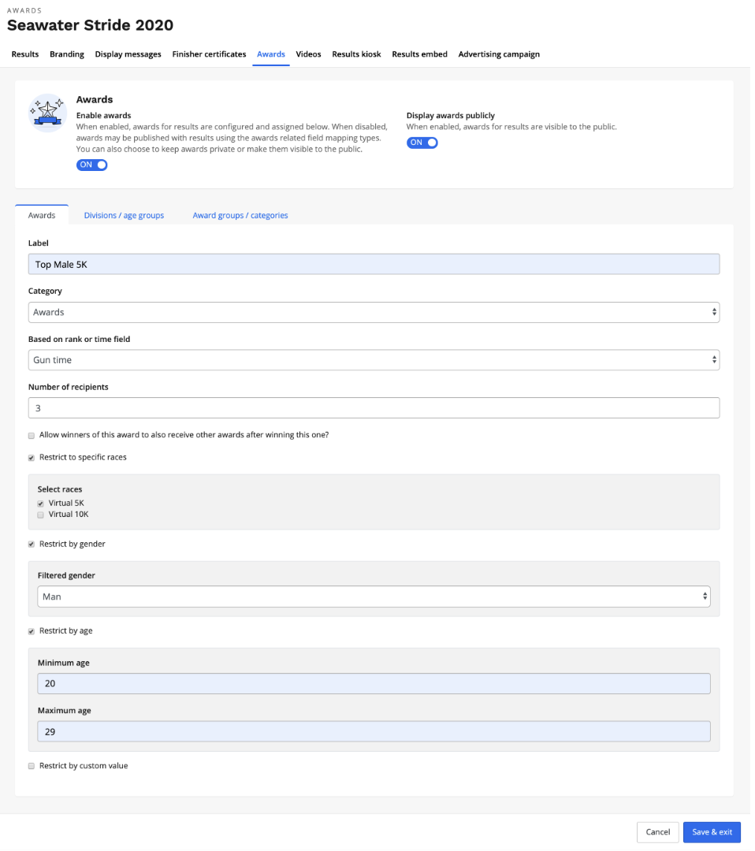Click the Save & exit button
This screenshot has width=755, height=851.
pyautogui.click(x=712, y=833)
